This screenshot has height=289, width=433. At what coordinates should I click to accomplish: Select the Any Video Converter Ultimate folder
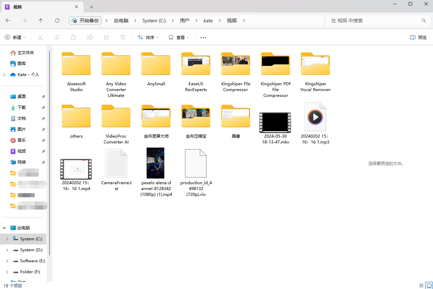(x=116, y=75)
